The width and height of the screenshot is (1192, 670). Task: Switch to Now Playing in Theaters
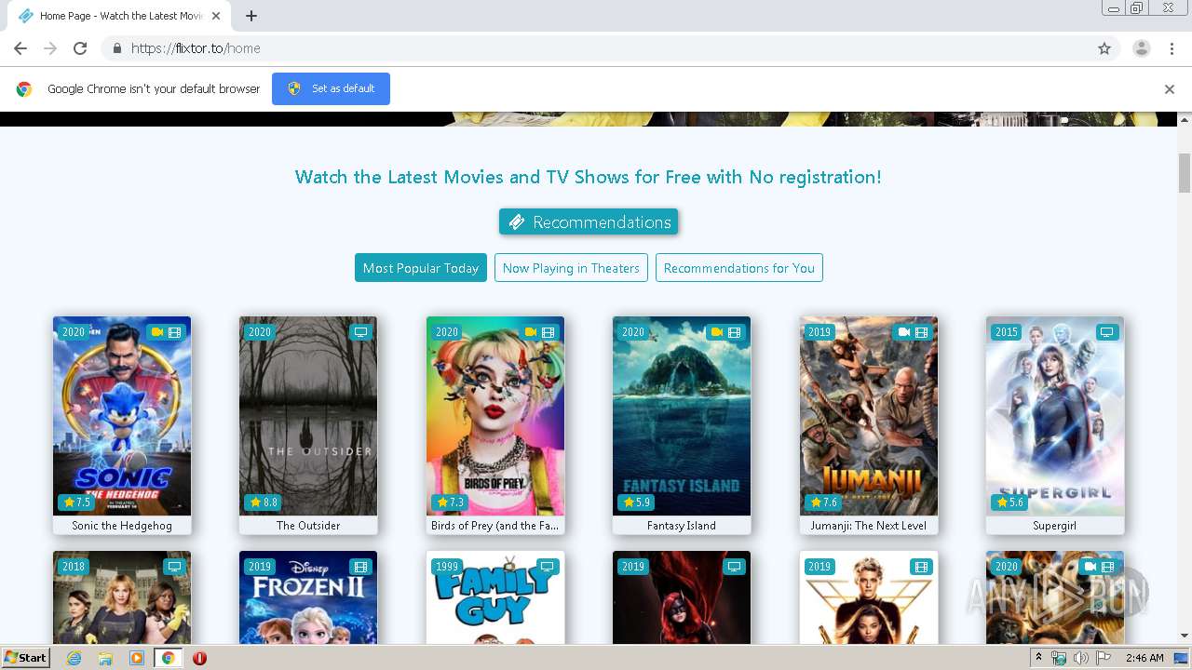coord(571,268)
